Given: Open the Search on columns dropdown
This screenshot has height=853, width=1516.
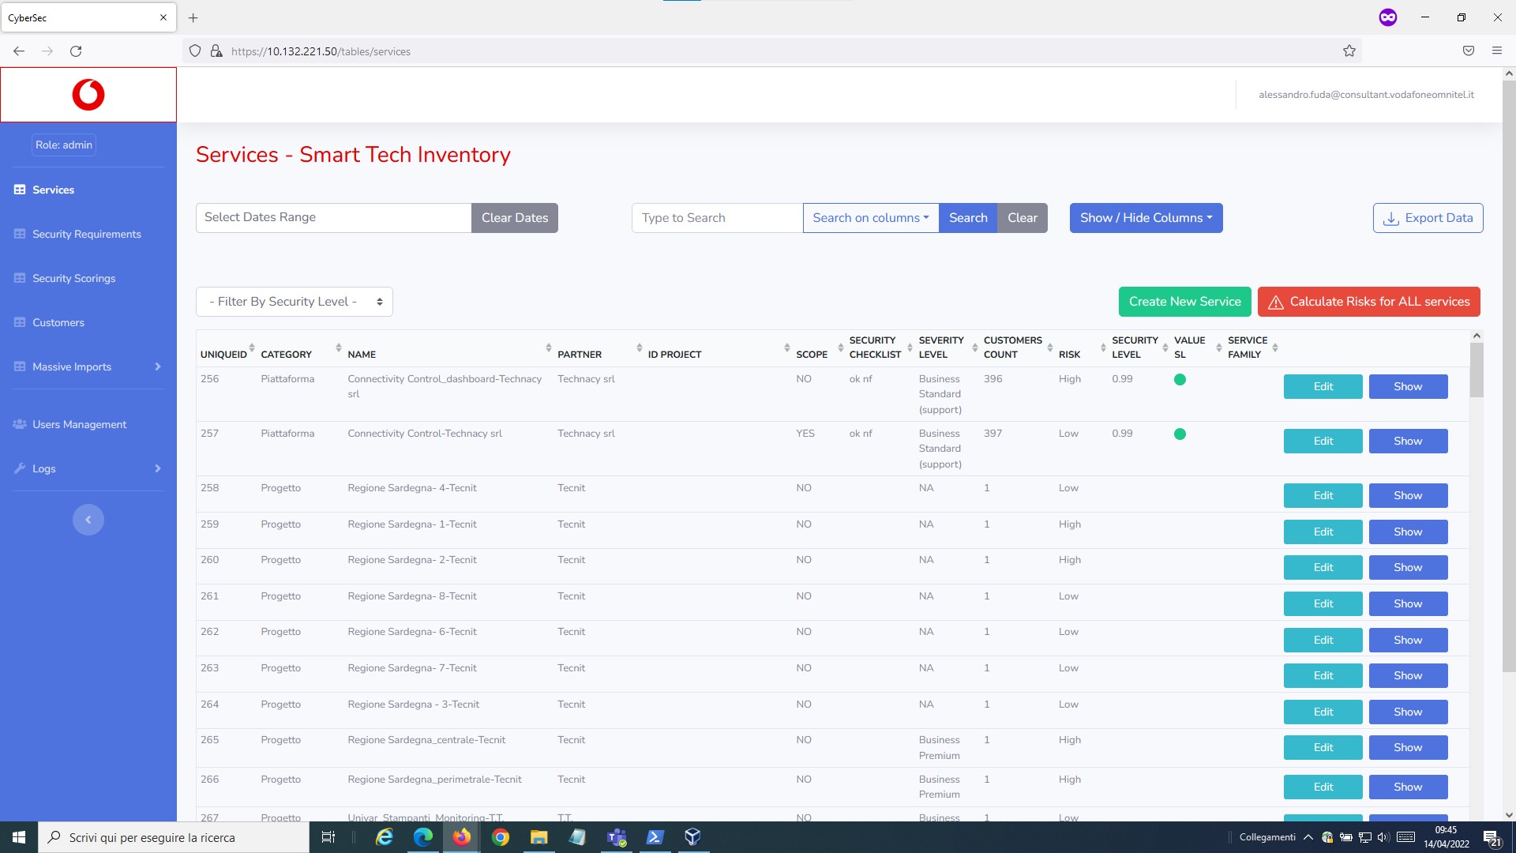Looking at the screenshot, I should (x=871, y=218).
